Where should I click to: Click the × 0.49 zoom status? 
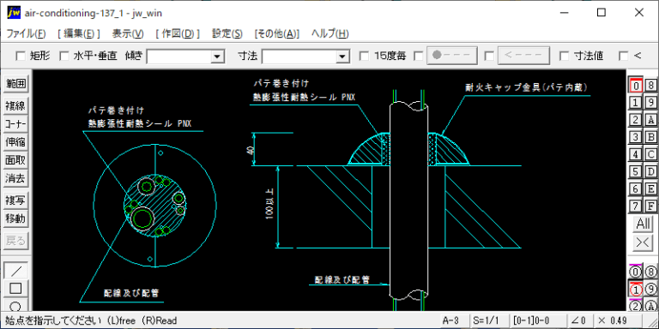coord(618,320)
